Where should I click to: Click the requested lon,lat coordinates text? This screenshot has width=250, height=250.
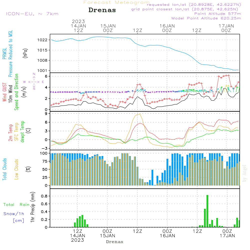(194, 5)
